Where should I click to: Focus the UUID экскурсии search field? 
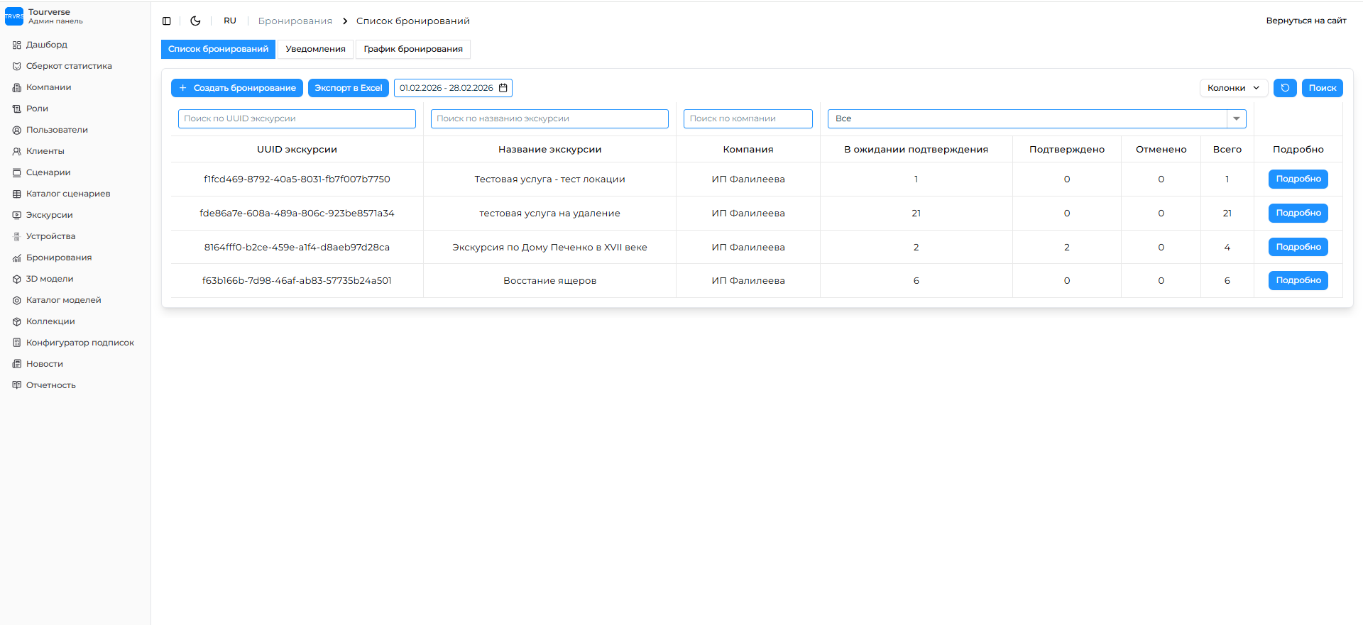tap(297, 118)
